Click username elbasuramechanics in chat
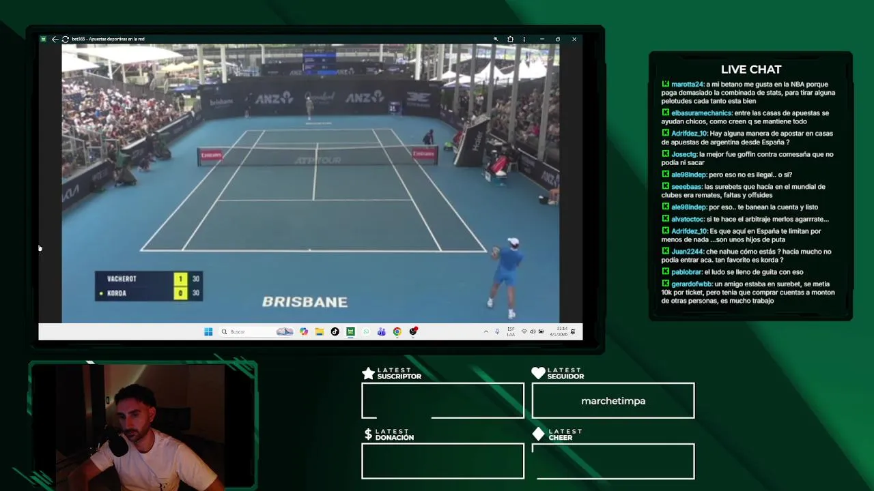Viewport: 874px width, 491px height. pos(701,113)
